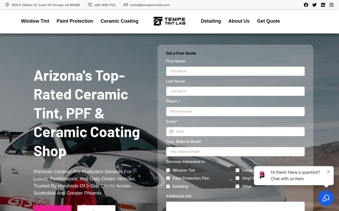The height and width of the screenshot is (211, 339).
Task: Open the Twitter social icon
Action: coord(314,5)
